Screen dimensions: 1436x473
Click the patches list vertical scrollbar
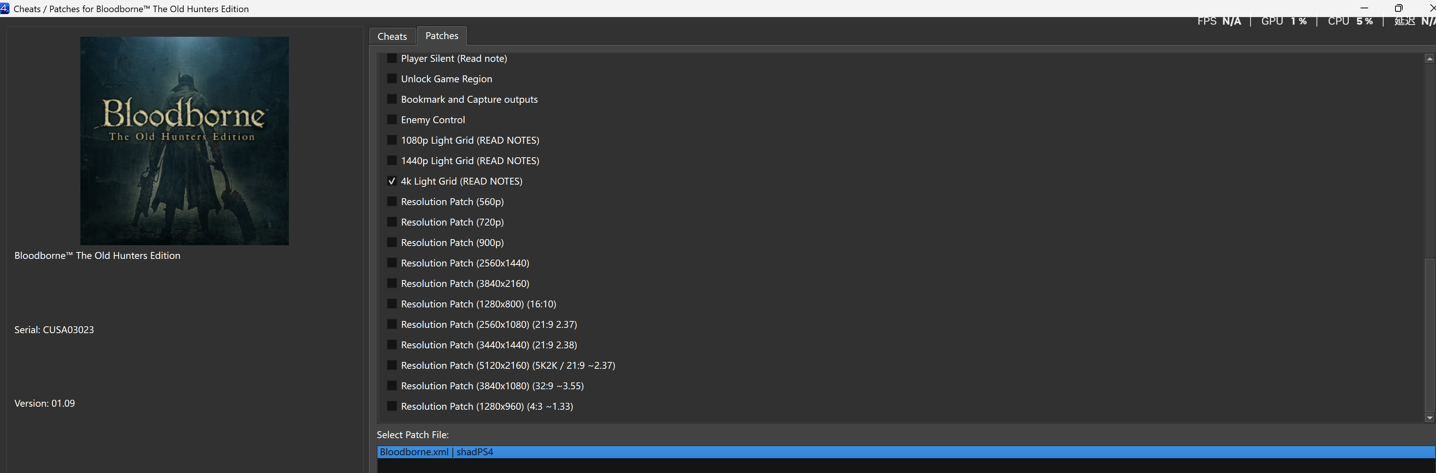pyautogui.click(x=1429, y=334)
